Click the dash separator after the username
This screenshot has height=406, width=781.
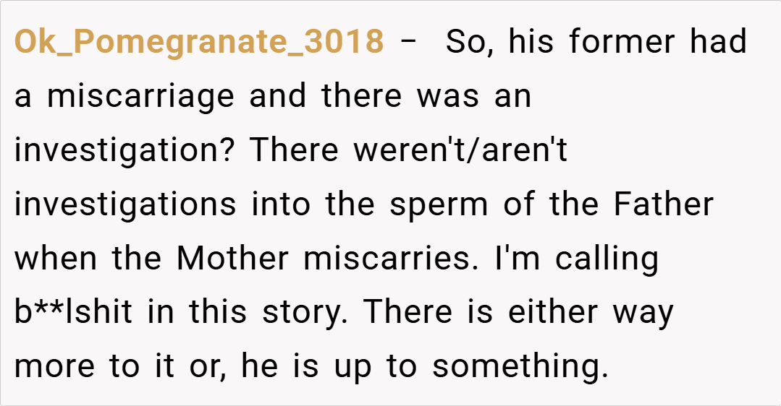408,43
